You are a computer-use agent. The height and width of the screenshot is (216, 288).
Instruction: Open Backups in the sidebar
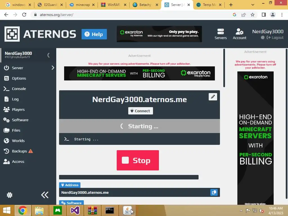(x=19, y=151)
